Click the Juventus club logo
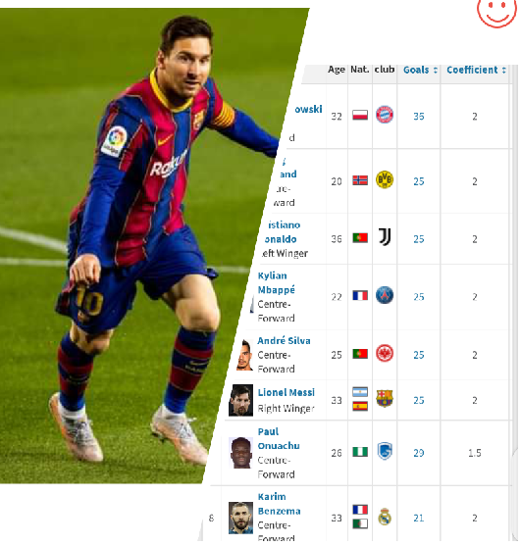This screenshot has width=521, height=546. tap(385, 237)
